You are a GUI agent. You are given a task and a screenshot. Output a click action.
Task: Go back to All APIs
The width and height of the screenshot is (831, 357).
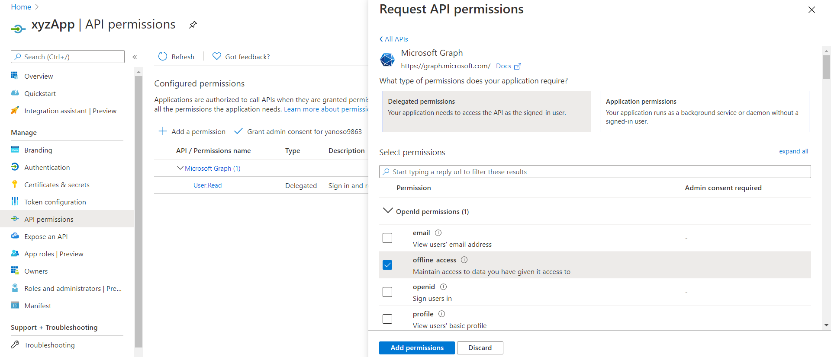[x=393, y=39]
